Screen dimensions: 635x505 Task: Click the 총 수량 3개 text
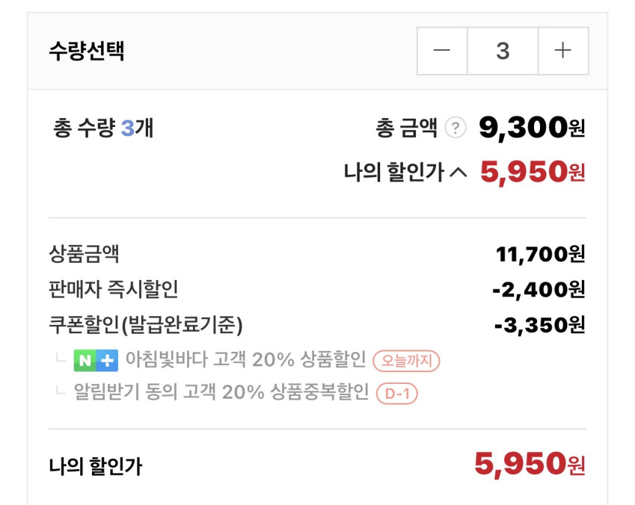click(x=103, y=128)
